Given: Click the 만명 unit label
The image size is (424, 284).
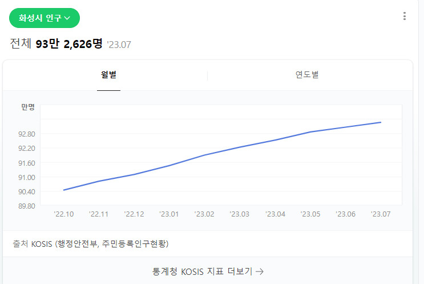Looking at the screenshot, I should 28,107.
